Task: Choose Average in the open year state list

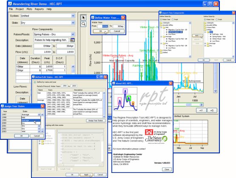Action: tap(31, 120)
